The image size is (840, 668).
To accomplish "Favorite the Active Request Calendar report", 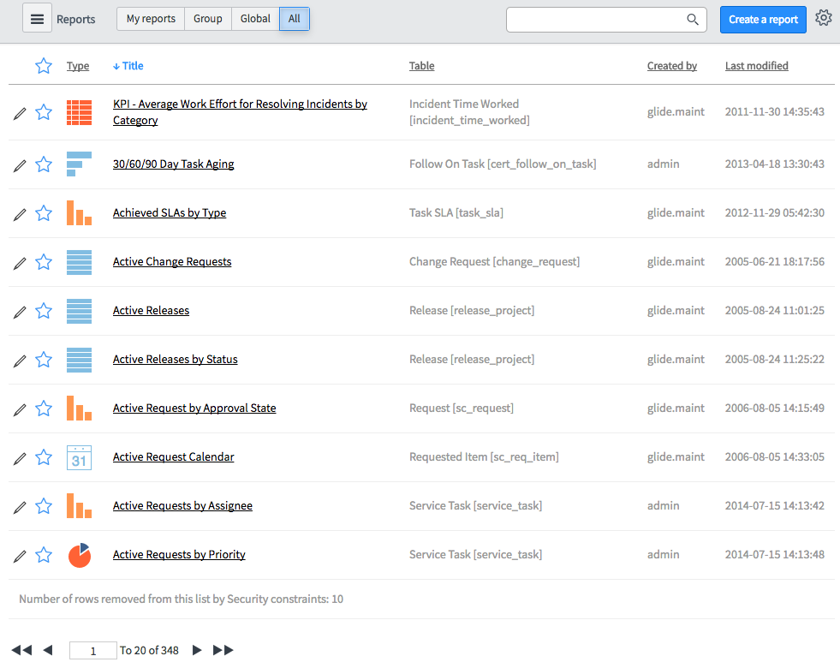I will coord(44,457).
